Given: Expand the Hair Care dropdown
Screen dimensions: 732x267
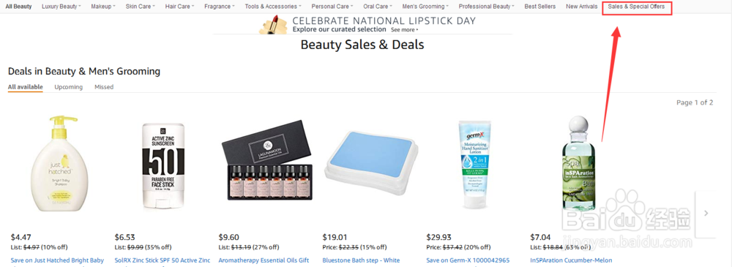Looking at the screenshot, I should [179, 7].
